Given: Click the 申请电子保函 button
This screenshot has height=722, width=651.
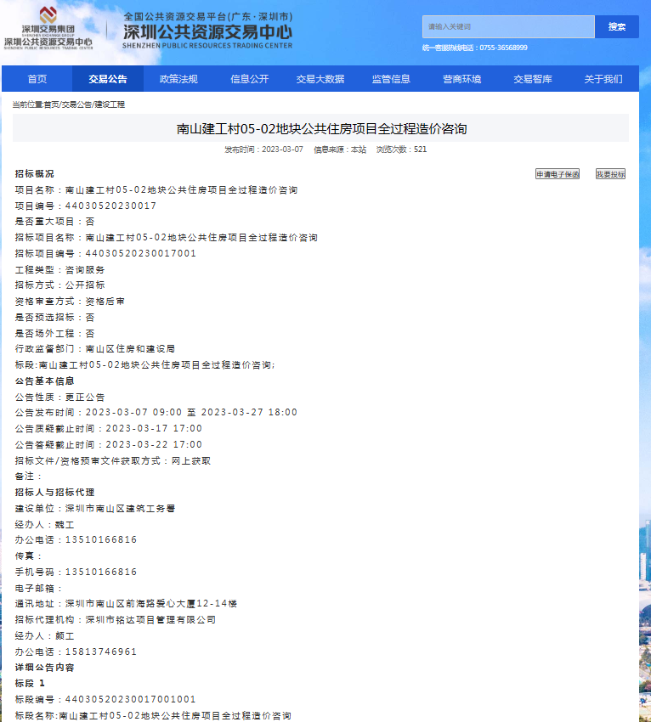Looking at the screenshot, I should [557, 174].
